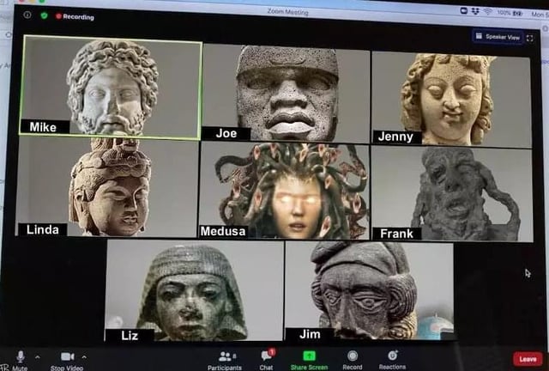This screenshot has width=549, height=371.
Task: Click the Frank name label
Action: [x=396, y=234]
